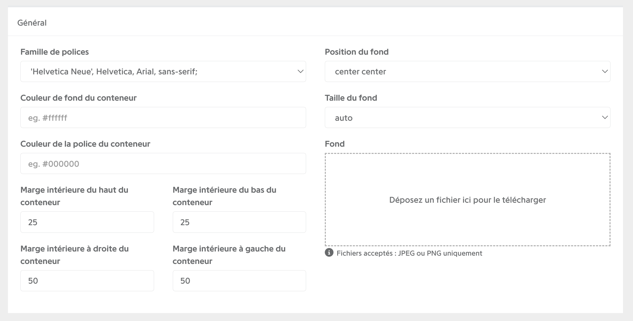
Task: Open the Famille de polices dropdown
Action: pyautogui.click(x=163, y=72)
